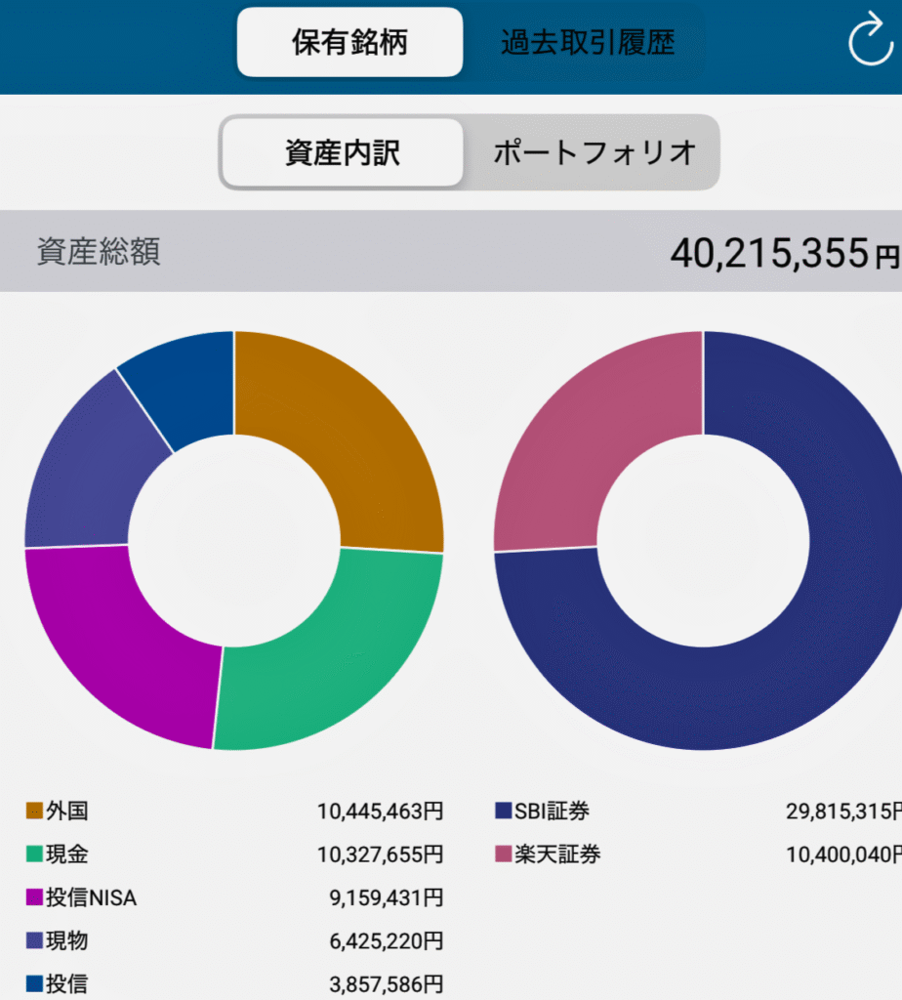Click the purple 現物 legend swatch
This screenshot has width=902, height=1000.
[34, 940]
